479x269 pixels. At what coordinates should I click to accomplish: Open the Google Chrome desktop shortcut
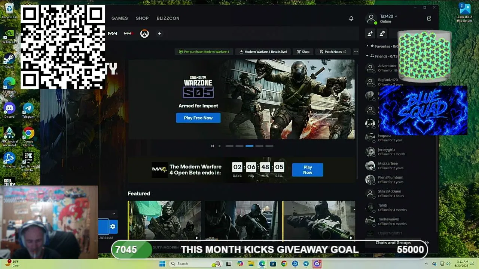28,136
